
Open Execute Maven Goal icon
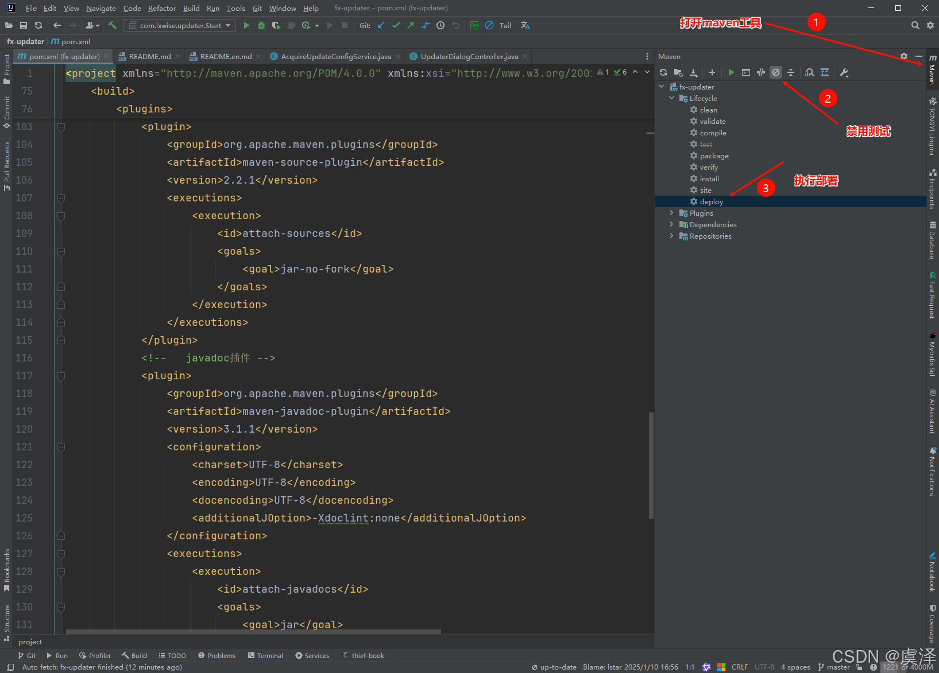coord(746,72)
